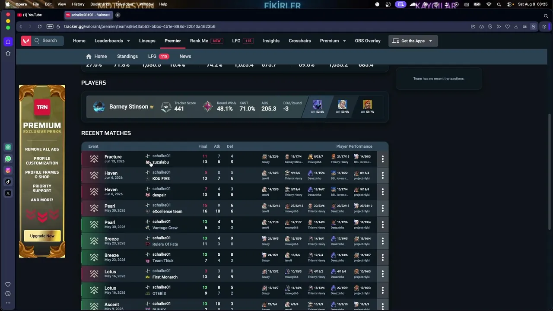The height and width of the screenshot is (311, 553).
Task: Open options menu for Rulers Of Fate match
Action: (382, 241)
